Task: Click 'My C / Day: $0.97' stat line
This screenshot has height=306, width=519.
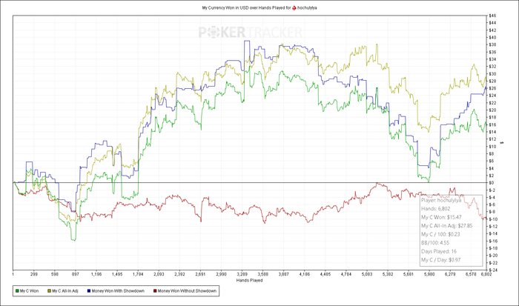Action: point(441,260)
